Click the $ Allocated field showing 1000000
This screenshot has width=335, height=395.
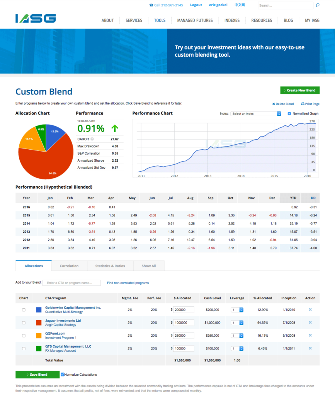pos(184,322)
